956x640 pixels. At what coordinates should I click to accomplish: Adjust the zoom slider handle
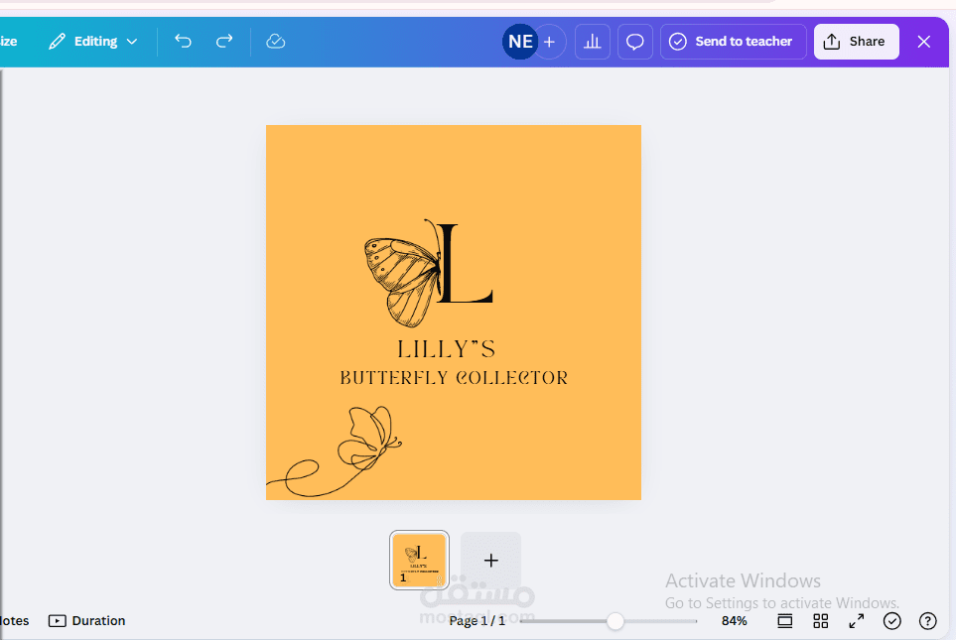click(615, 621)
